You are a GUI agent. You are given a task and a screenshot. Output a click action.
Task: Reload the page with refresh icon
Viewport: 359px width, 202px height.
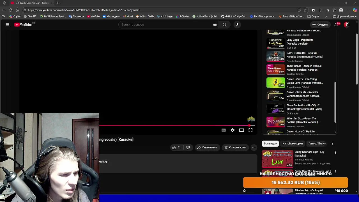pos(10,10)
